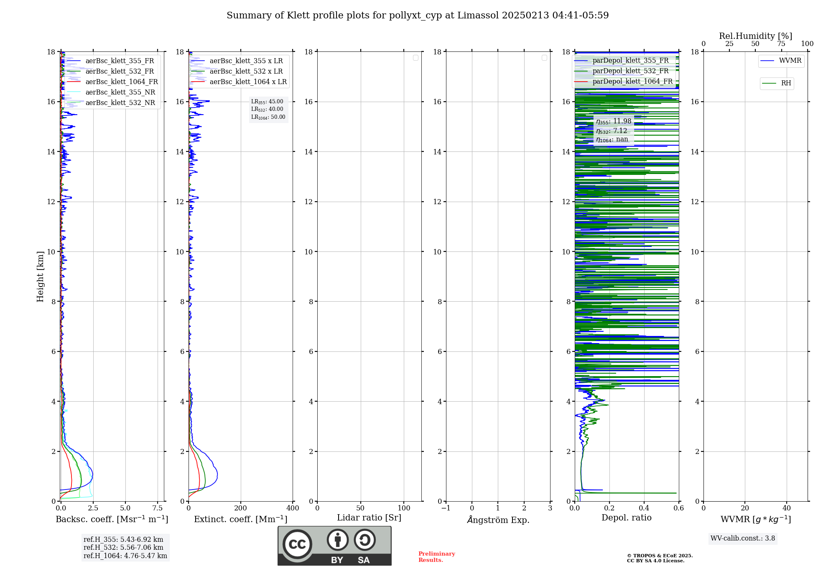Click the Lidar ratio [Sr] axis label
This screenshot has width=836, height=569.
(x=369, y=518)
